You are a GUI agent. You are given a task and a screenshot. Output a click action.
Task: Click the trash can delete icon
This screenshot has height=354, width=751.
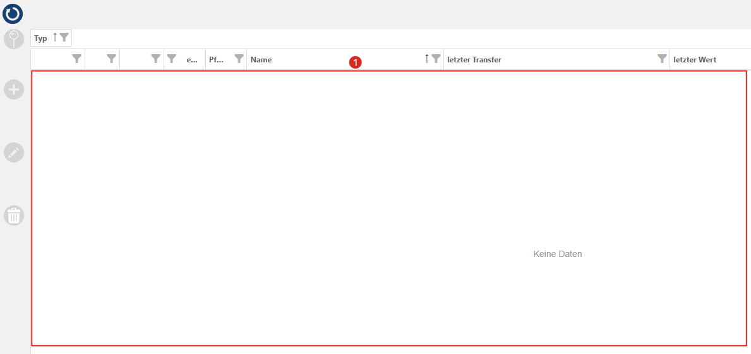point(14,215)
